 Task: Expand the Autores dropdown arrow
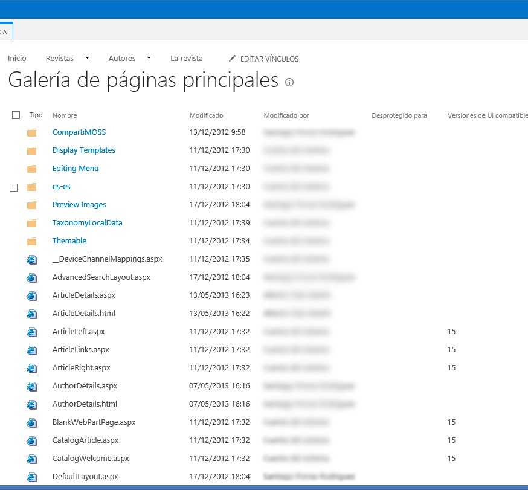point(149,58)
